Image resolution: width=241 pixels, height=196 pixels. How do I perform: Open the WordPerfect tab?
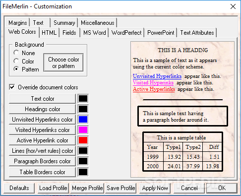pyautogui.click(x=126, y=33)
